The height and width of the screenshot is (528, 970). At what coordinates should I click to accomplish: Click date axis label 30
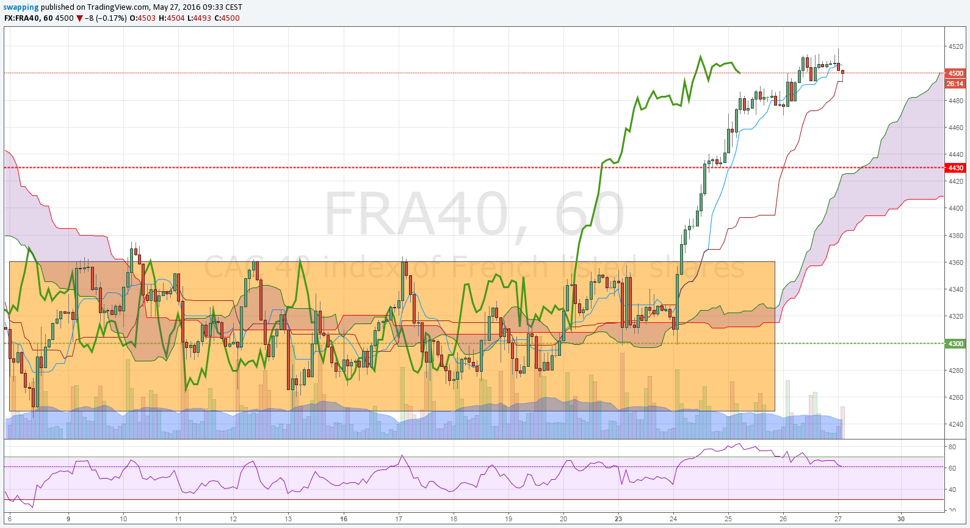click(x=901, y=519)
